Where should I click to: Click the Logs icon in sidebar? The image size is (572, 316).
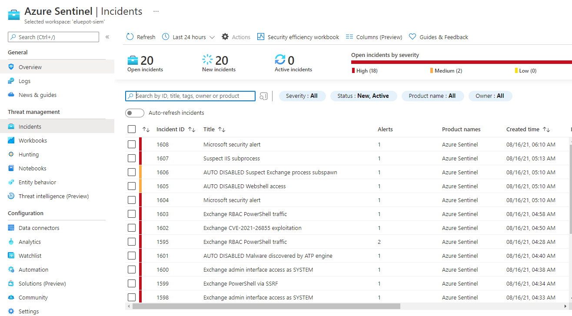tap(11, 81)
